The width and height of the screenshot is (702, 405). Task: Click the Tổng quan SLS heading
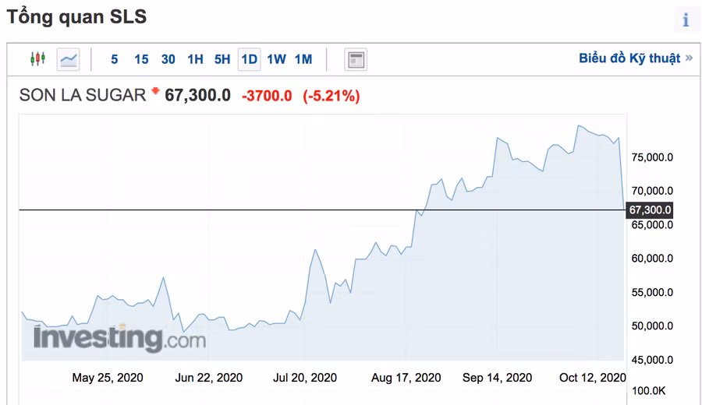(x=77, y=16)
